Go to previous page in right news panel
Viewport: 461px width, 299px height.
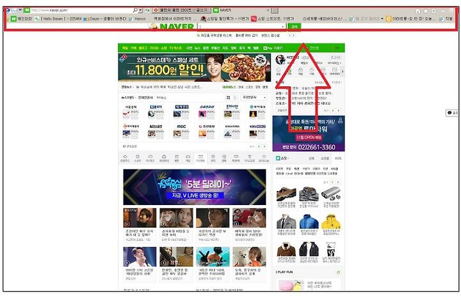[x=333, y=111]
